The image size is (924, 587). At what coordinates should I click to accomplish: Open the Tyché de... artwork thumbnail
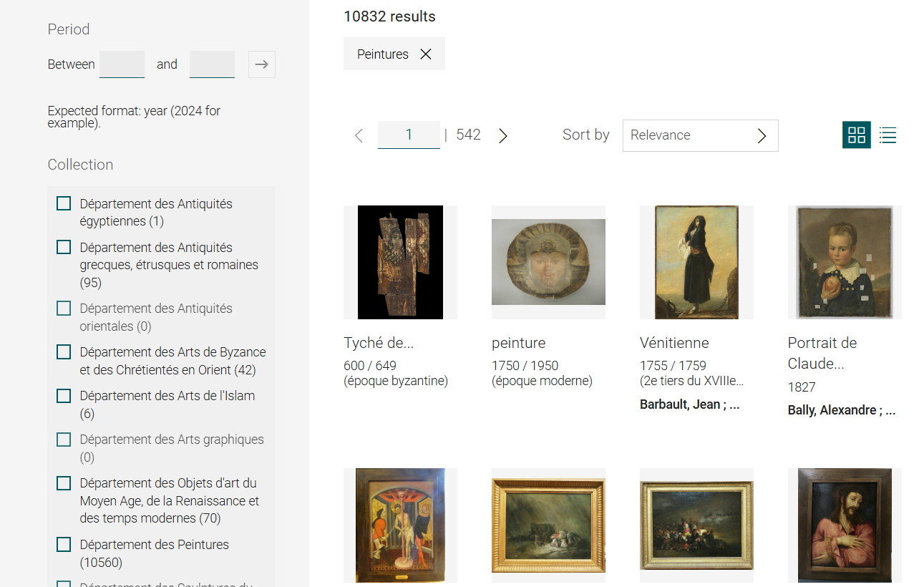coord(400,262)
